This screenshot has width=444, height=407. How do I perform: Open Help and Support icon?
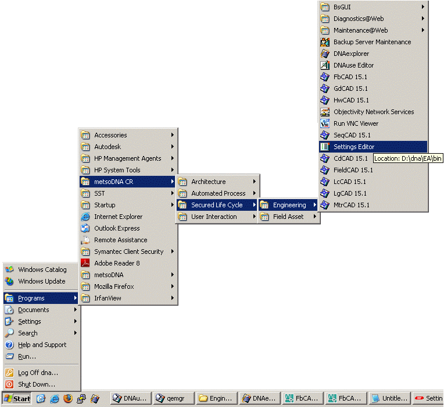coord(9,345)
